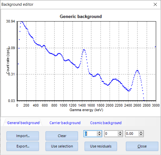Viewport: 161px width, 155px height.
Task: Increase the middle spinner value
Action: pos(120,132)
